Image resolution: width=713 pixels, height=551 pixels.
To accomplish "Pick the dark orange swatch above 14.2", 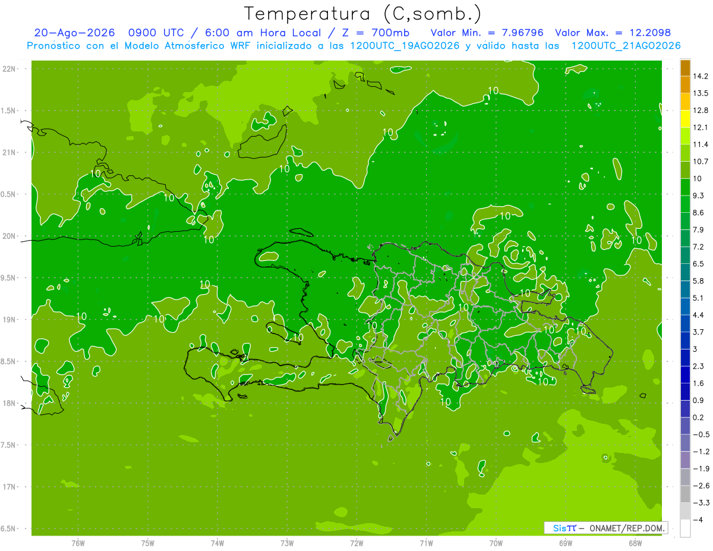I will [x=685, y=68].
